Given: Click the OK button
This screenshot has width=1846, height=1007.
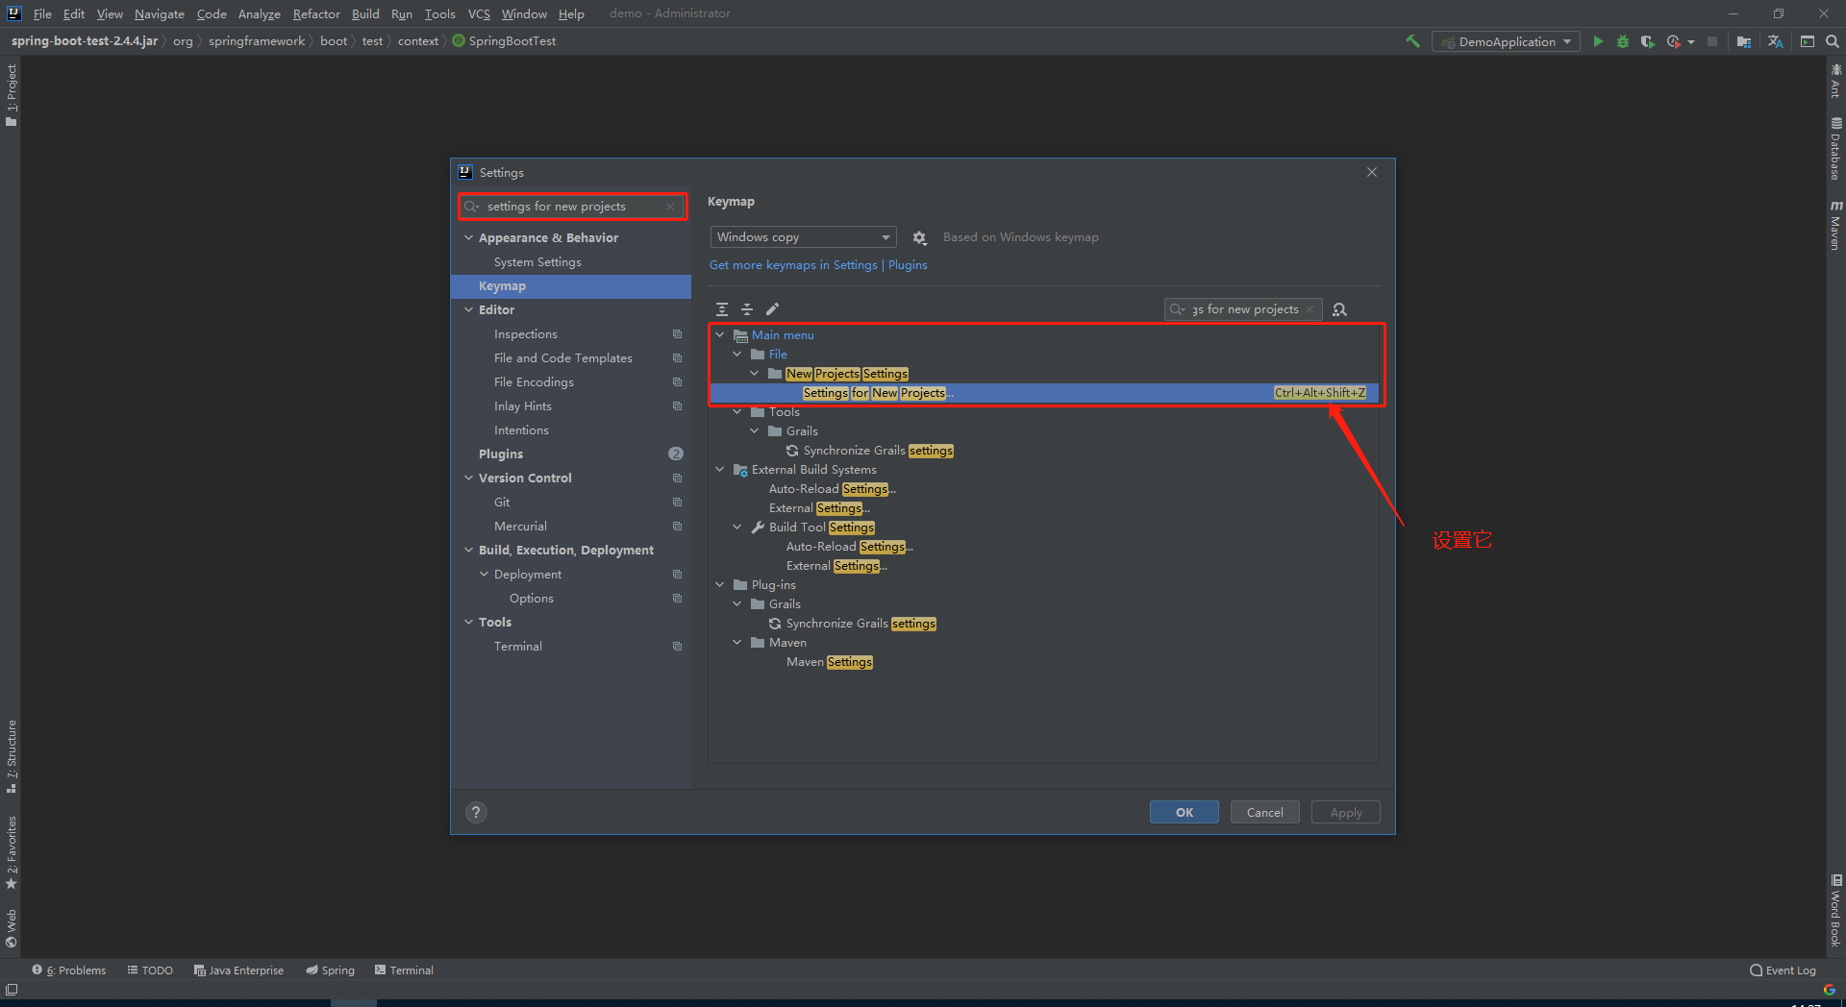Looking at the screenshot, I should [1185, 812].
